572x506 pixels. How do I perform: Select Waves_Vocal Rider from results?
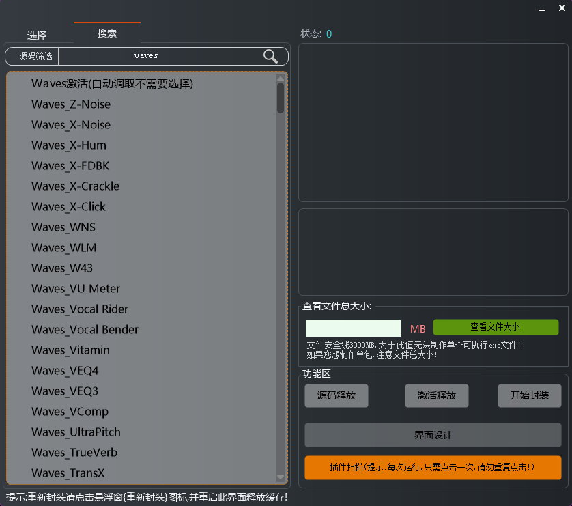tap(80, 309)
